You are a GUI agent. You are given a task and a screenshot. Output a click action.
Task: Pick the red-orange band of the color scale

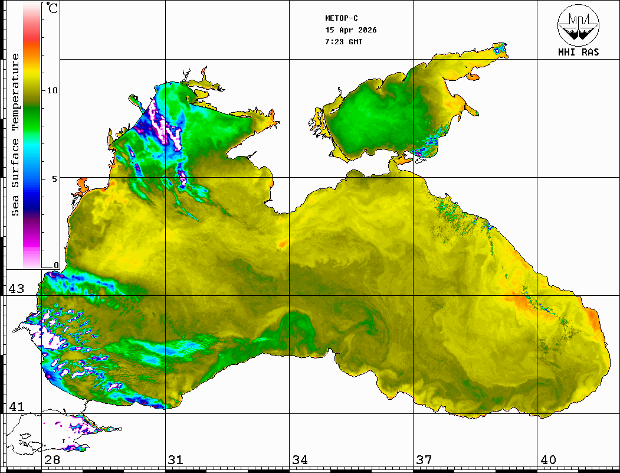click(32, 44)
